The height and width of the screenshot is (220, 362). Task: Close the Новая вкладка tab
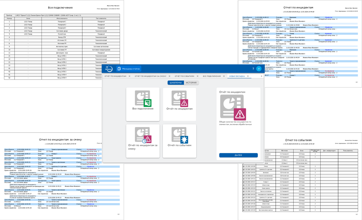point(248,76)
